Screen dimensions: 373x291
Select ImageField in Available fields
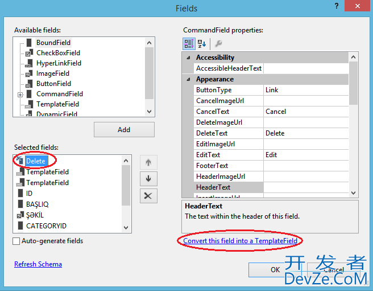[x=53, y=73]
